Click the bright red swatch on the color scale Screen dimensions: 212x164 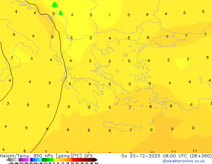(x=73, y=160)
